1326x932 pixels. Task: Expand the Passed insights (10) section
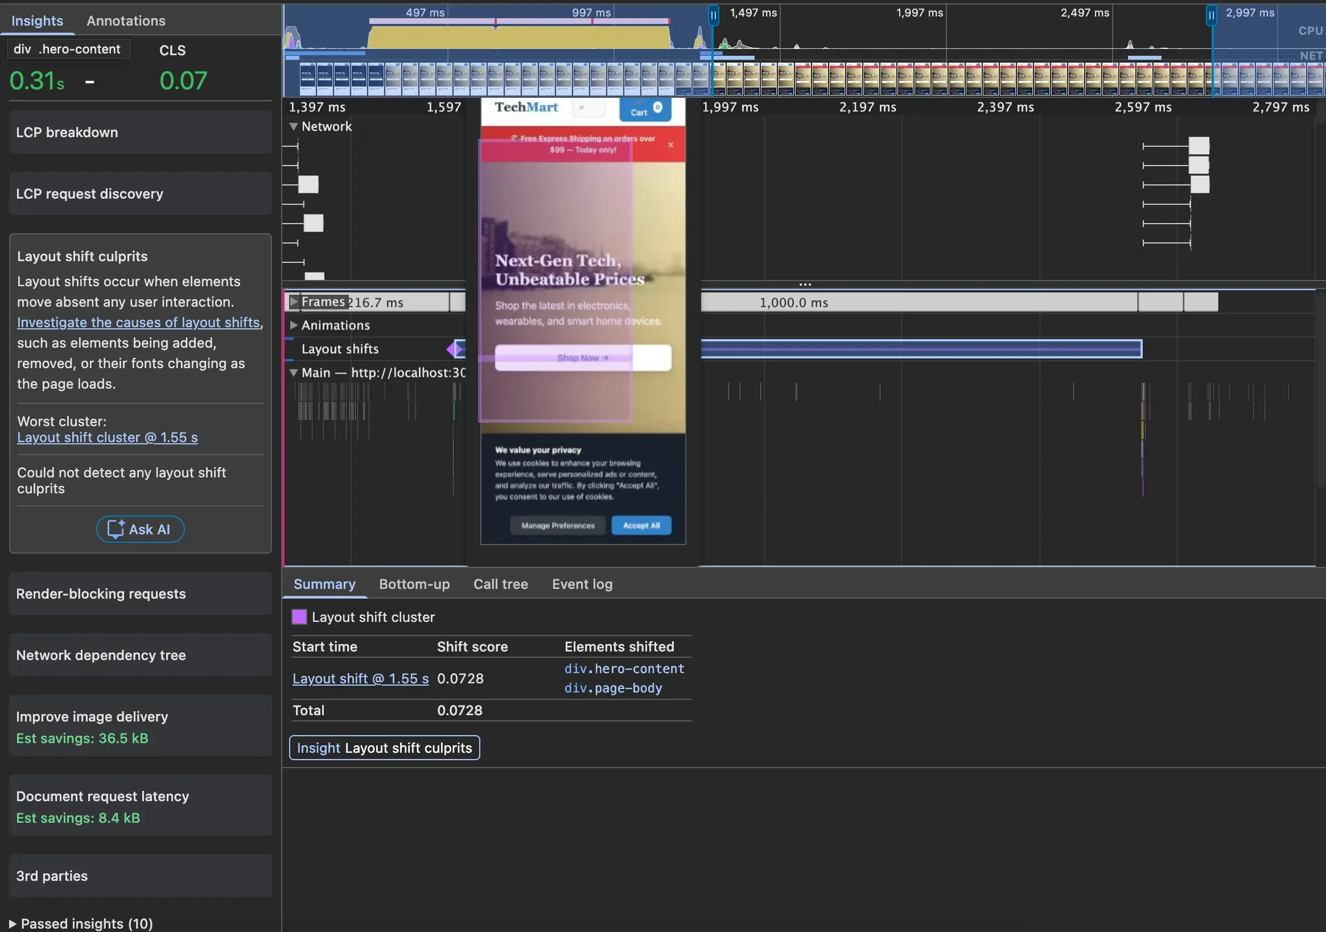[81, 923]
